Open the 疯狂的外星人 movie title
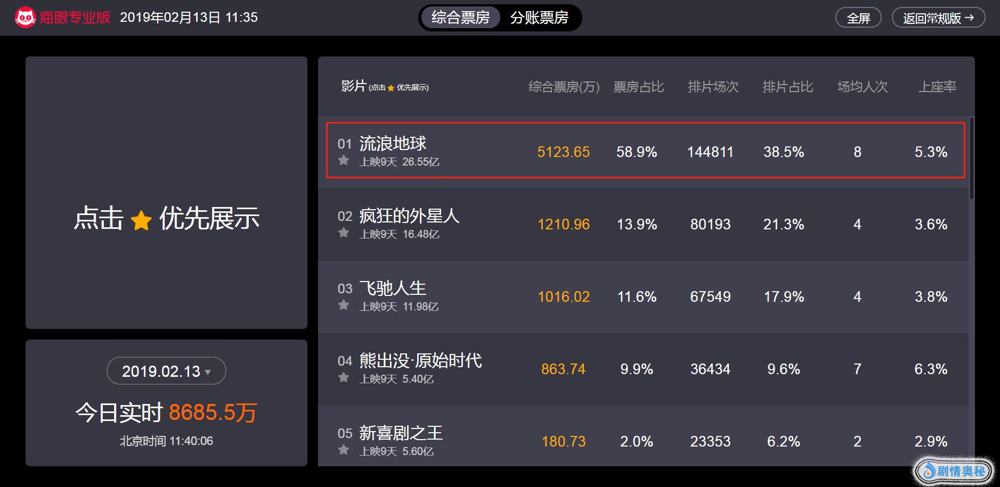 coord(409,216)
